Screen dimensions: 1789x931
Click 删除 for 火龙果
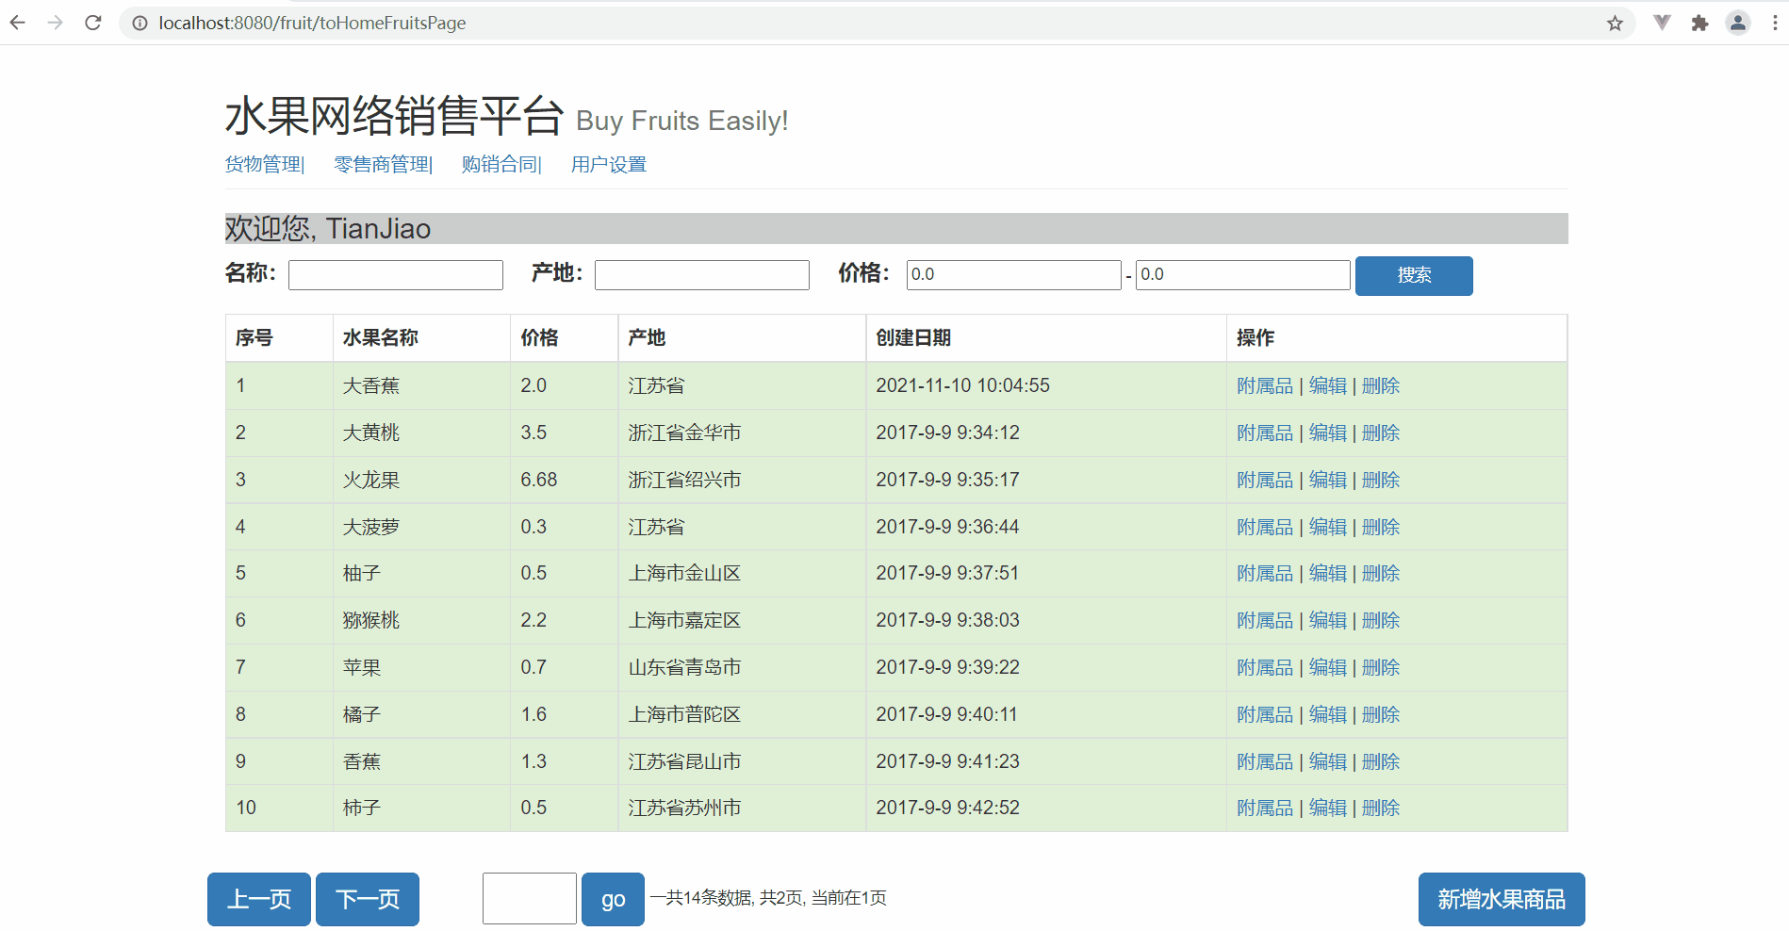[x=1381, y=480]
